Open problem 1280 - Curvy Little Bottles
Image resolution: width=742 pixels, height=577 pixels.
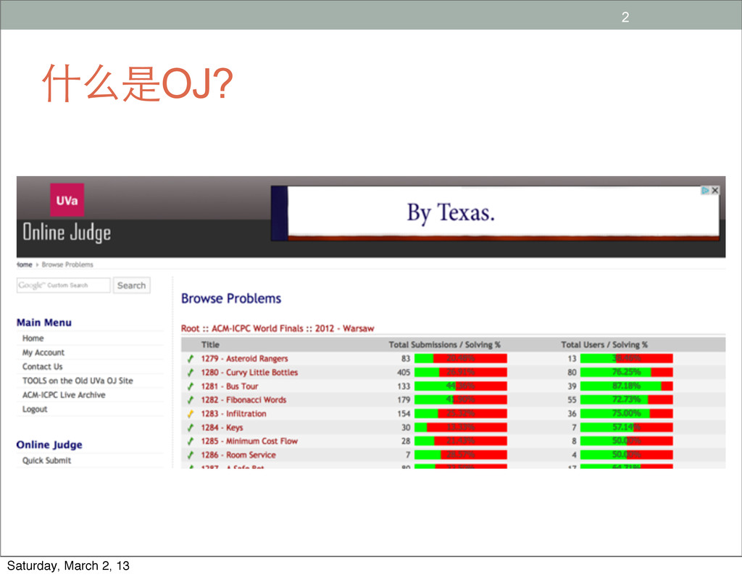(x=249, y=373)
